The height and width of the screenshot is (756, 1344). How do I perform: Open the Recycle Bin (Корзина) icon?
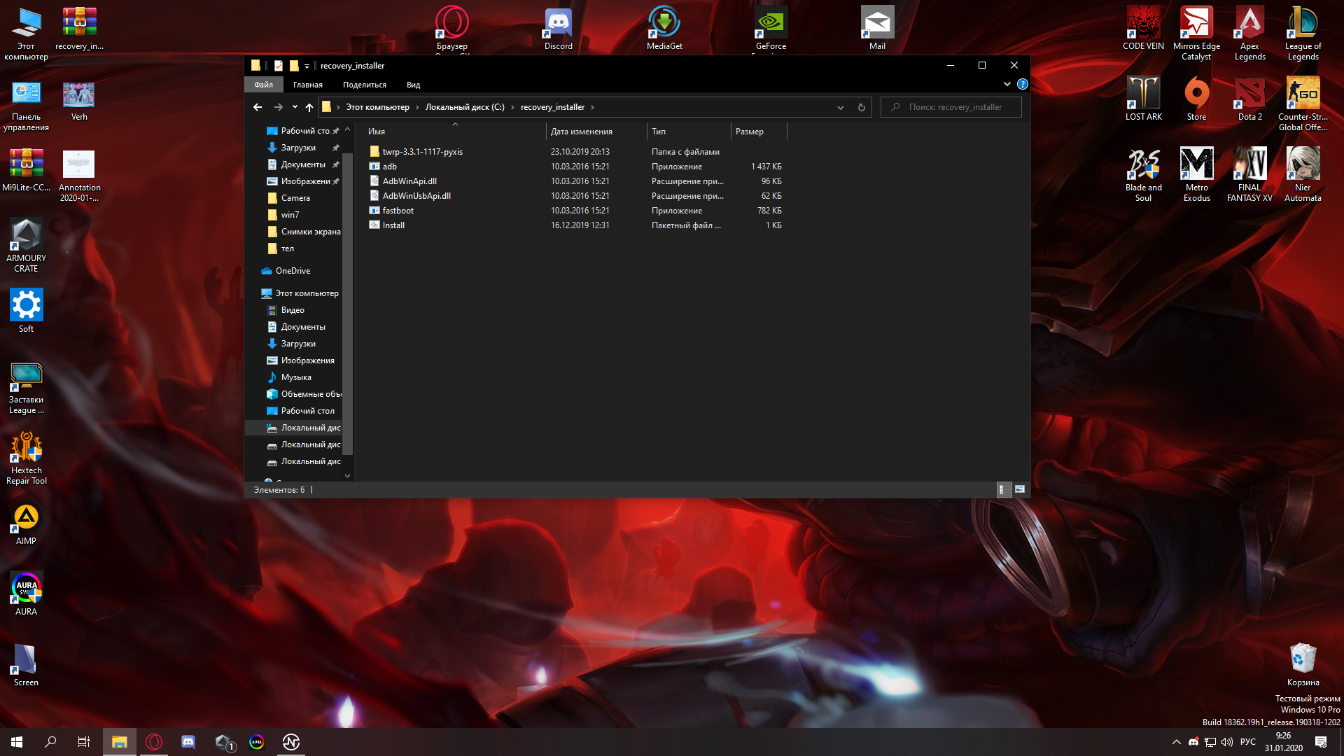point(1303,664)
